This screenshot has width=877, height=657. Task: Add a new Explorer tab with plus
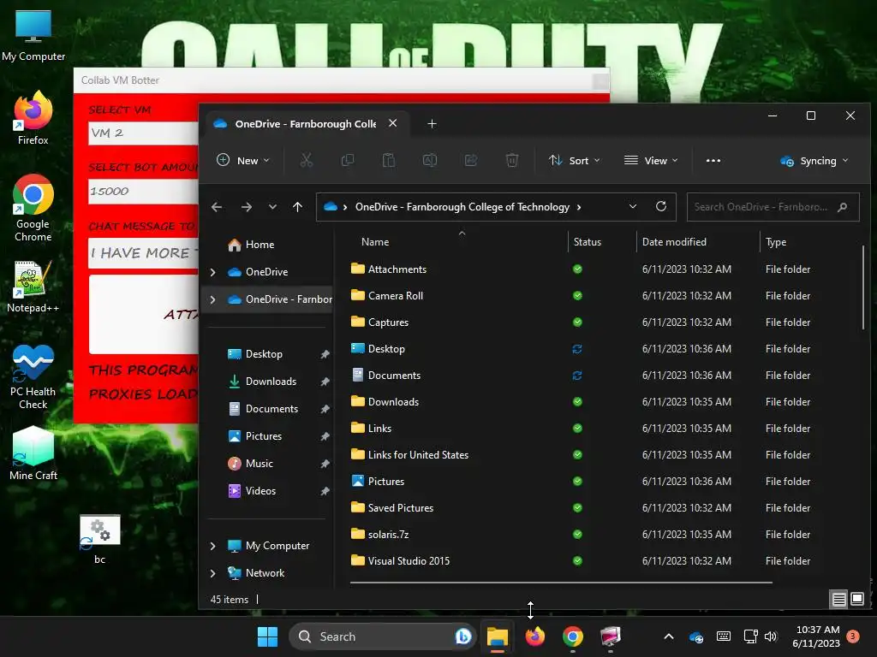click(x=432, y=123)
